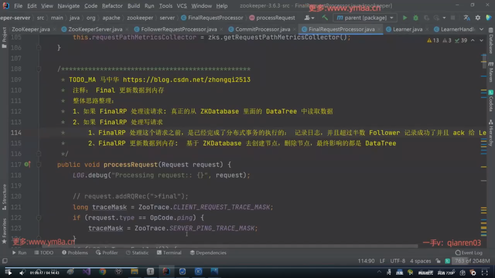Click the Debug bug icon
Screen dimensions: 495x278
pos(416,18)
